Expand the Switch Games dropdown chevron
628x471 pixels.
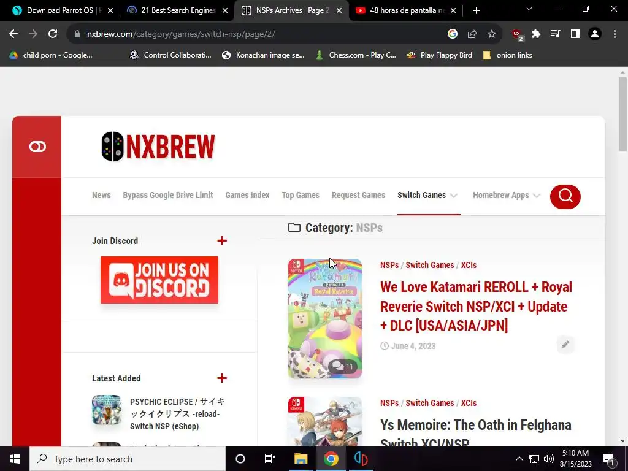click(x=454, y=196)
